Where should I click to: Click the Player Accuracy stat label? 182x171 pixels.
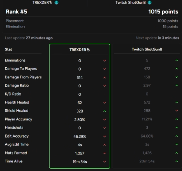[x=19, y=119]
